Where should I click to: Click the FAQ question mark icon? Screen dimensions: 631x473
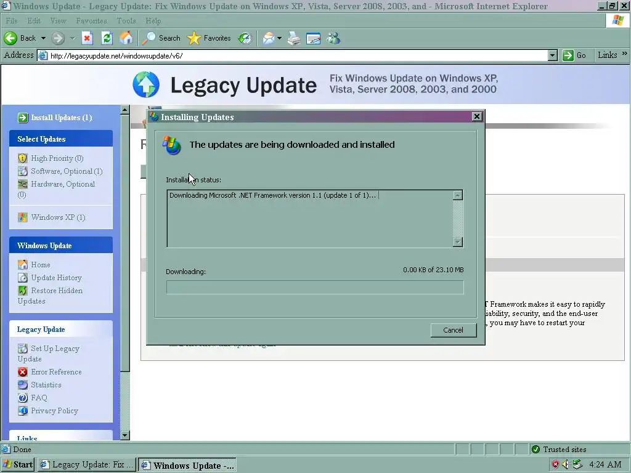(23, 398)
